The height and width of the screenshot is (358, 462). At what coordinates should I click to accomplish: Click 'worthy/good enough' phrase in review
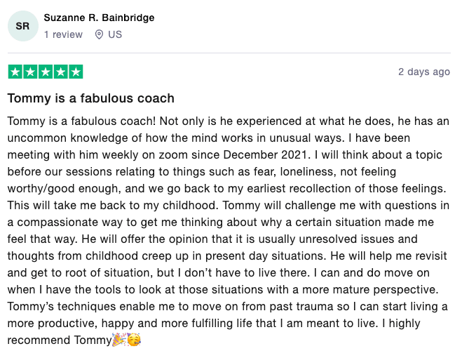(x=62, y=188)
